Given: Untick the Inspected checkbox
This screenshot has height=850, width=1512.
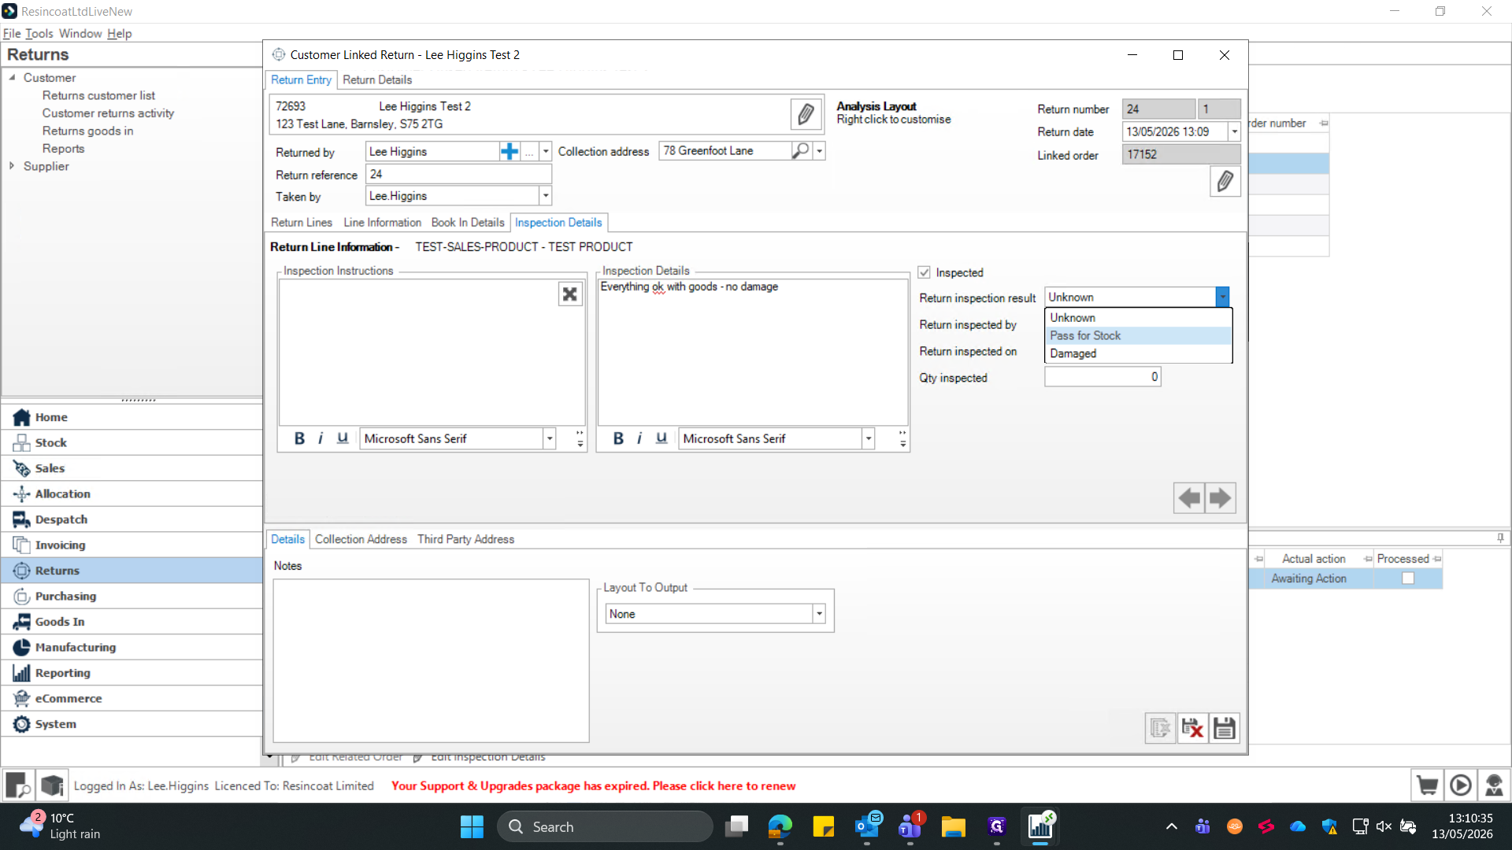Looking at the screenshot, I should tap(925, 272).
